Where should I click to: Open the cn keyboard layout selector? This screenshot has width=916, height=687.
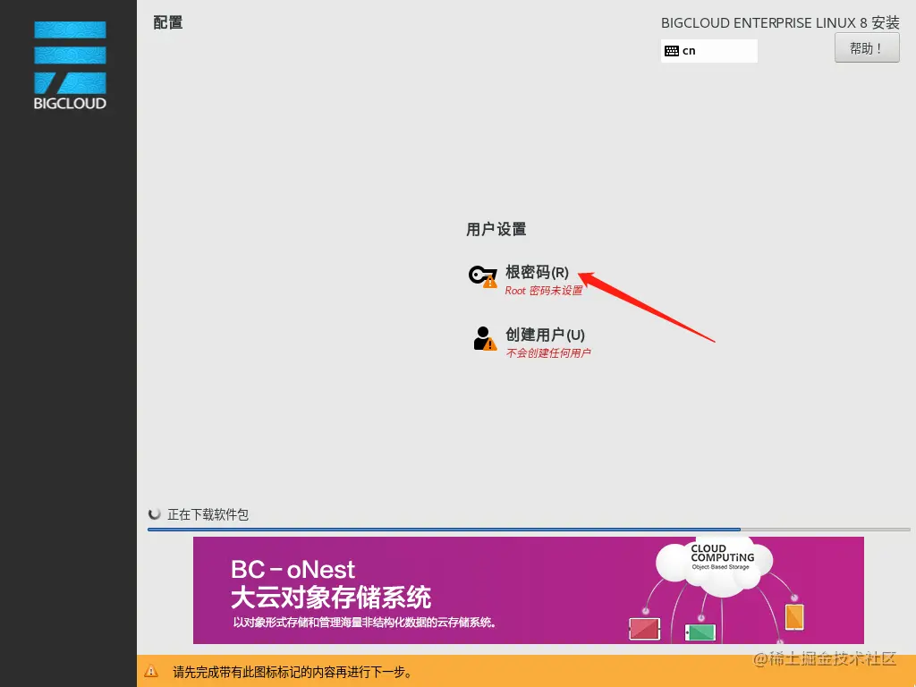tap(708, 51)
